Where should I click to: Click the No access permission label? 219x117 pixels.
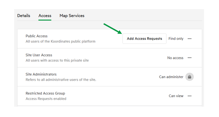pos(175,58)
